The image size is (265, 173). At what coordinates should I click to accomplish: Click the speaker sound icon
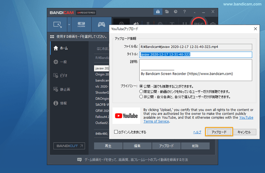point(136,24)
